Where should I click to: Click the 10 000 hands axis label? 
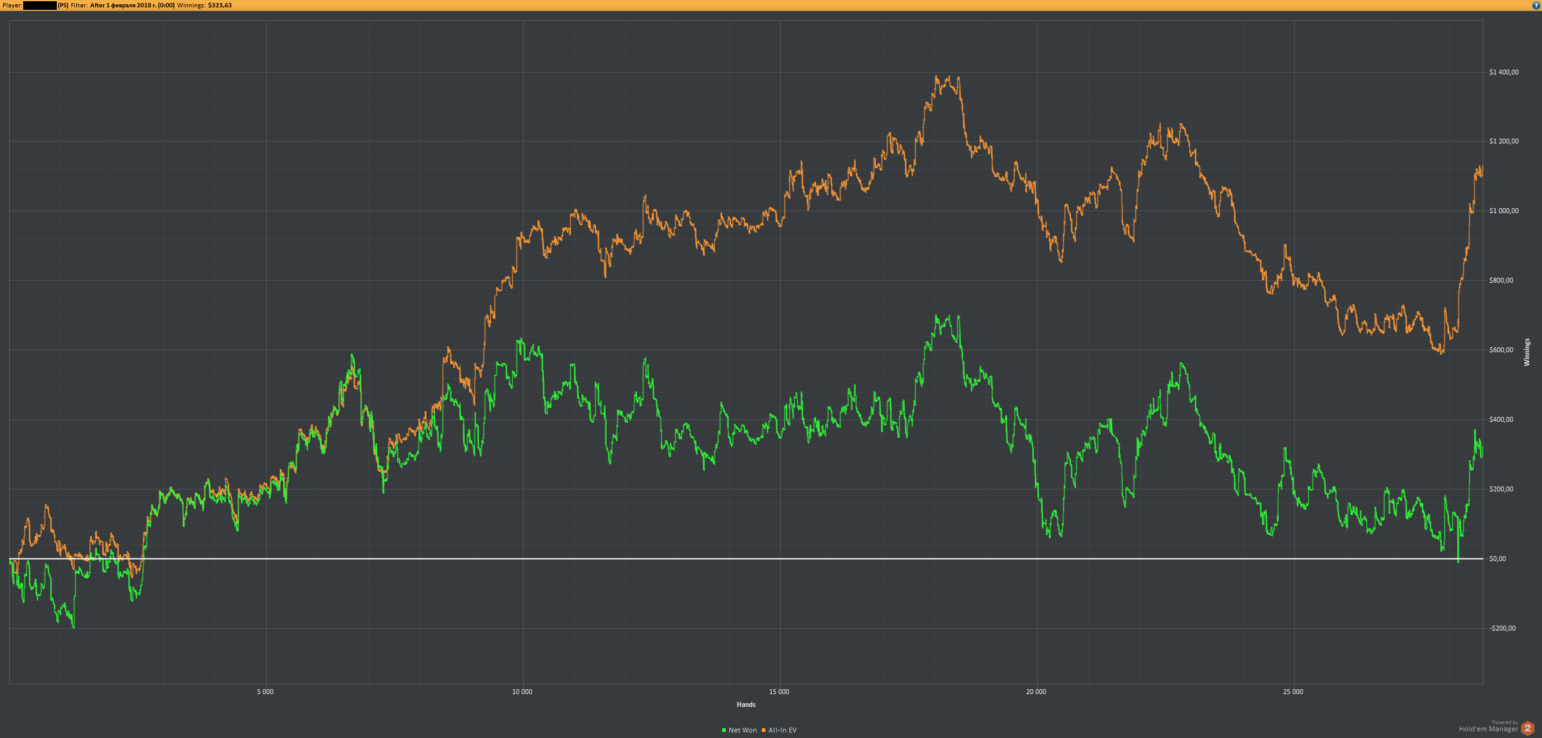pyautogui.click(x=522, y=692)
